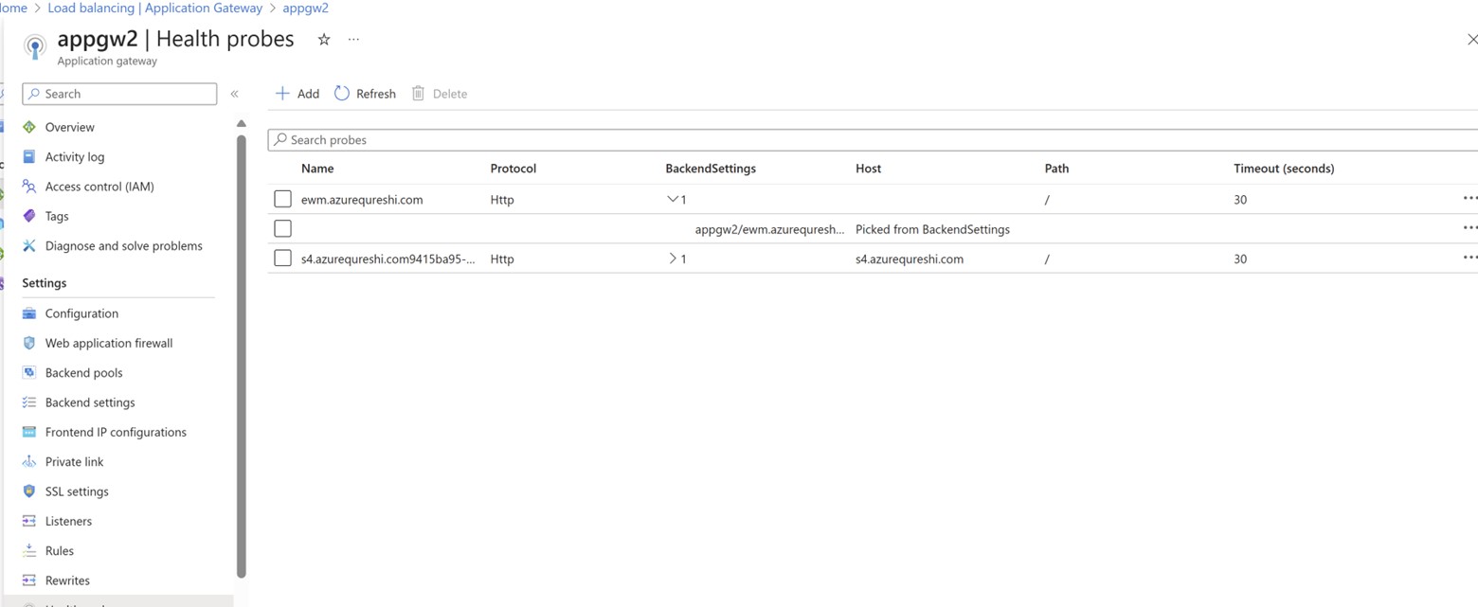Click the Delete button label
The height and width of the screenshot is (607, 1478).
tap(450, 93)
